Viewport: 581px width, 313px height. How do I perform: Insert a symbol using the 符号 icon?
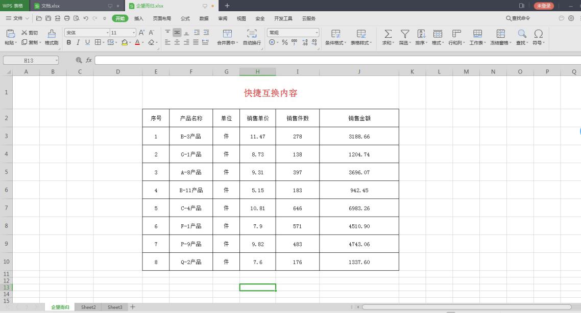(538, 36)
